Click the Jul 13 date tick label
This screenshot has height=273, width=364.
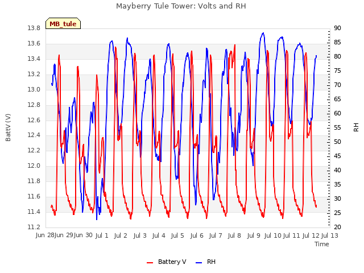[x=329, y=235]
